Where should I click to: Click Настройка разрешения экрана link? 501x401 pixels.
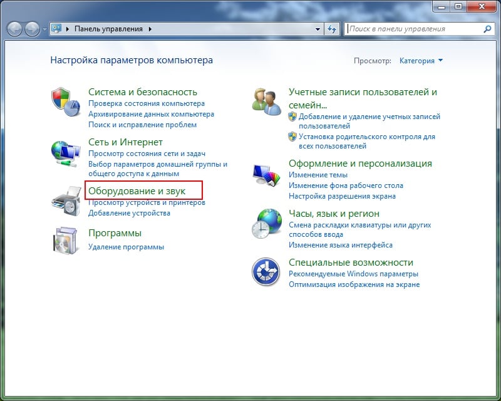[342, 196]
